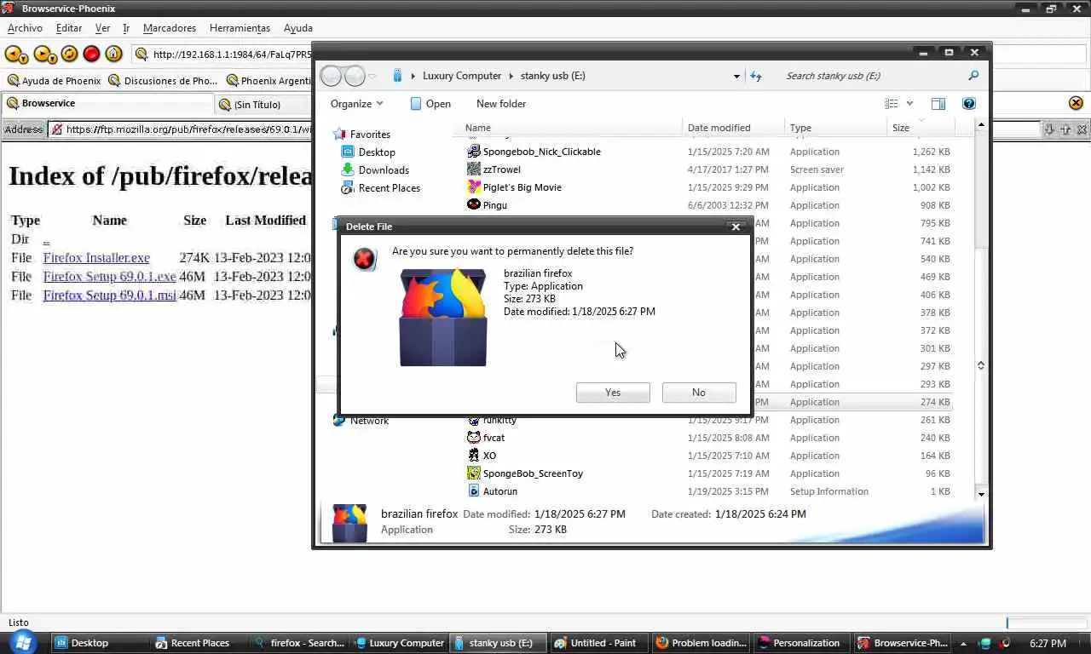Viewport: 1091px width, 654px height.
Task: Open Ver menu
Action: (102, 28)
